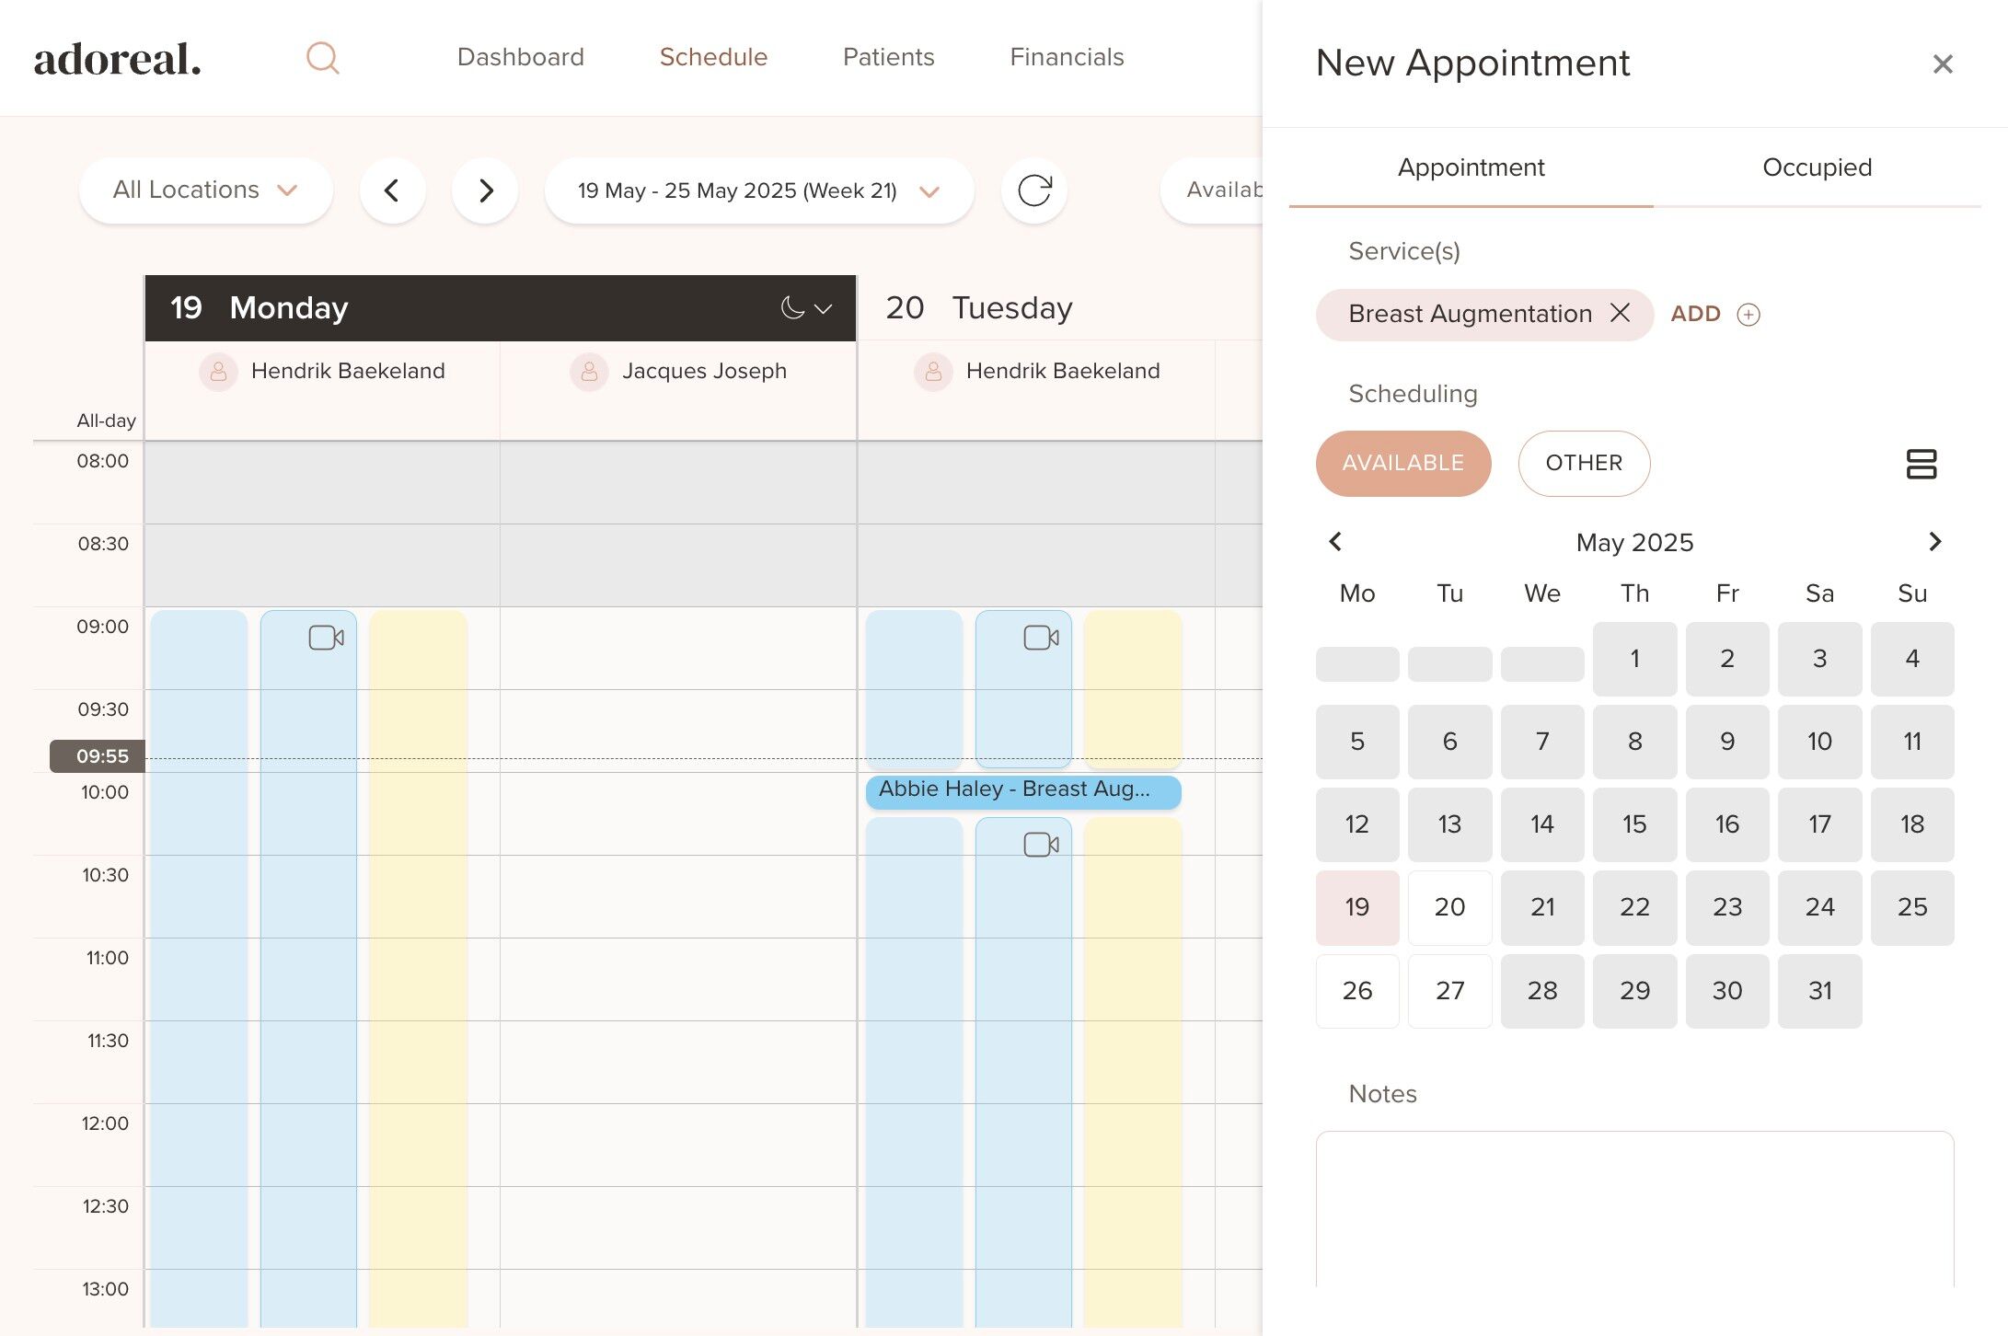Click inside the Notes text area
Screen dimensions: 2008x1336
pos(1633,1207)
